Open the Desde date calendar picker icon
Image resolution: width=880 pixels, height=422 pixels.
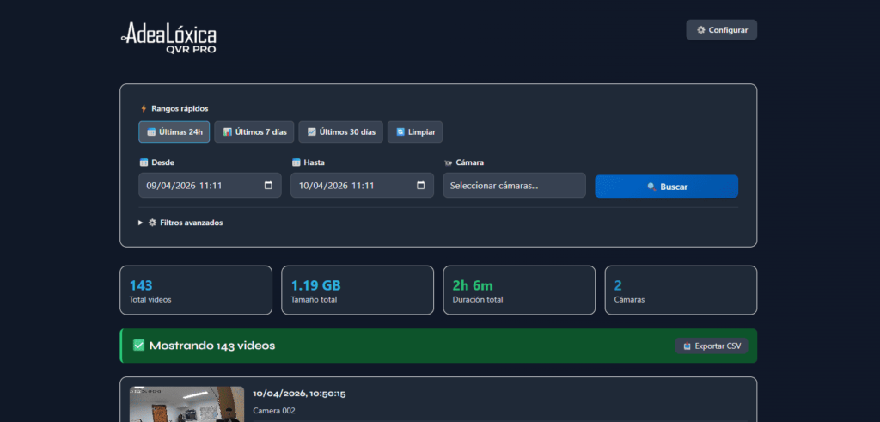pyautogui.click(x=268, y=186)
